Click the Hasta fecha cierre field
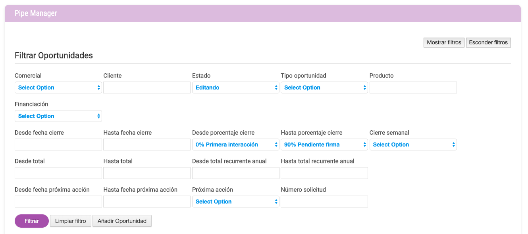Screen dimensions: 528x234 click(x=147, y=145)
